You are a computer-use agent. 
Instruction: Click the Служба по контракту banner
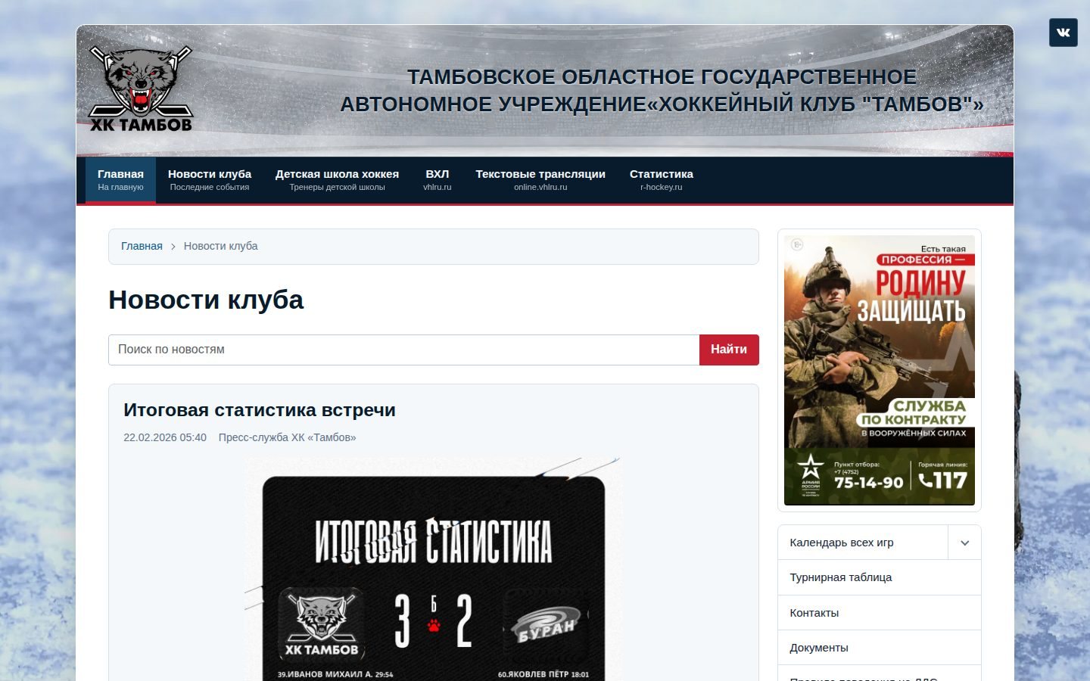tap(880, 370)
